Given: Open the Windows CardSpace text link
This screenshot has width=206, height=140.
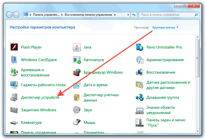Looking at the screenshot, I should point(39,60).
